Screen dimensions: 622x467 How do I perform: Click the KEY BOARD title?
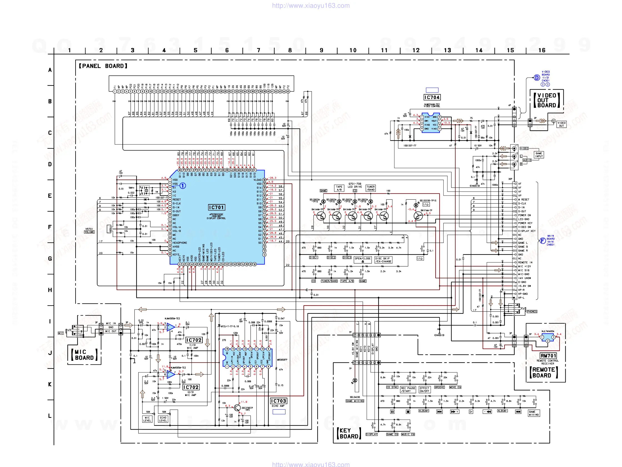349,433
